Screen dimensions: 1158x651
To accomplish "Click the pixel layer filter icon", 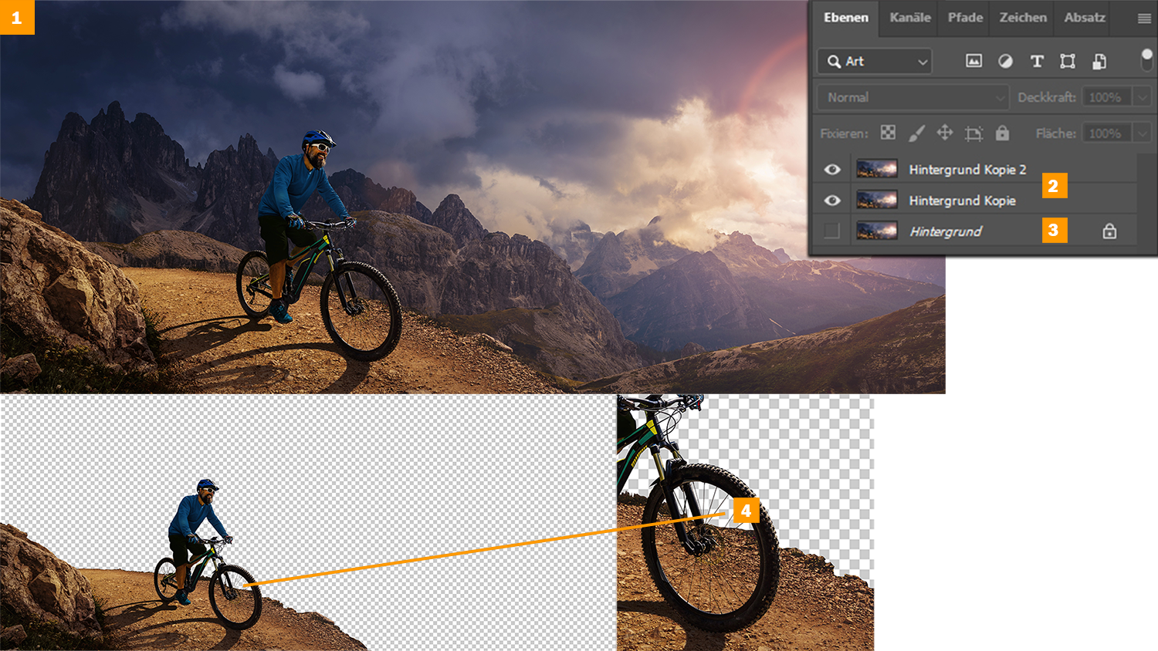I will pos(973,61).
